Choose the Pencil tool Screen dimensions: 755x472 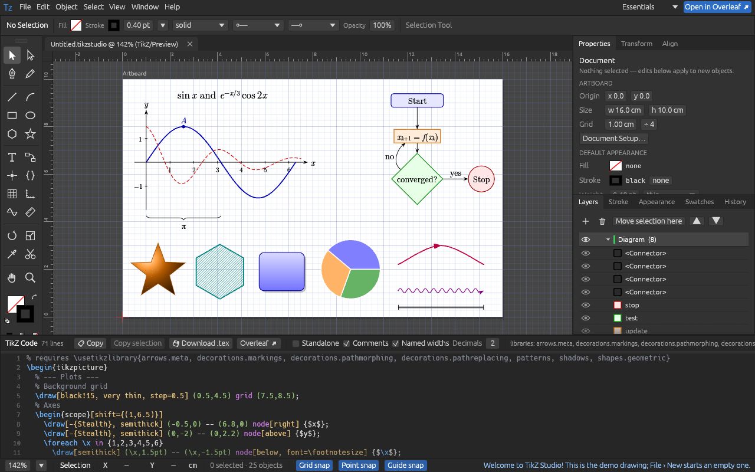[31, 74]
